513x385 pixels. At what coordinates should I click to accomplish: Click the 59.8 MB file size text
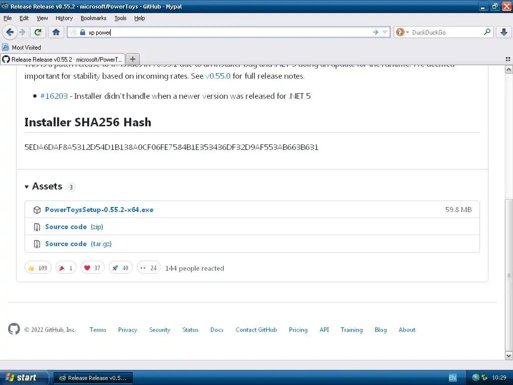(458, 210)
